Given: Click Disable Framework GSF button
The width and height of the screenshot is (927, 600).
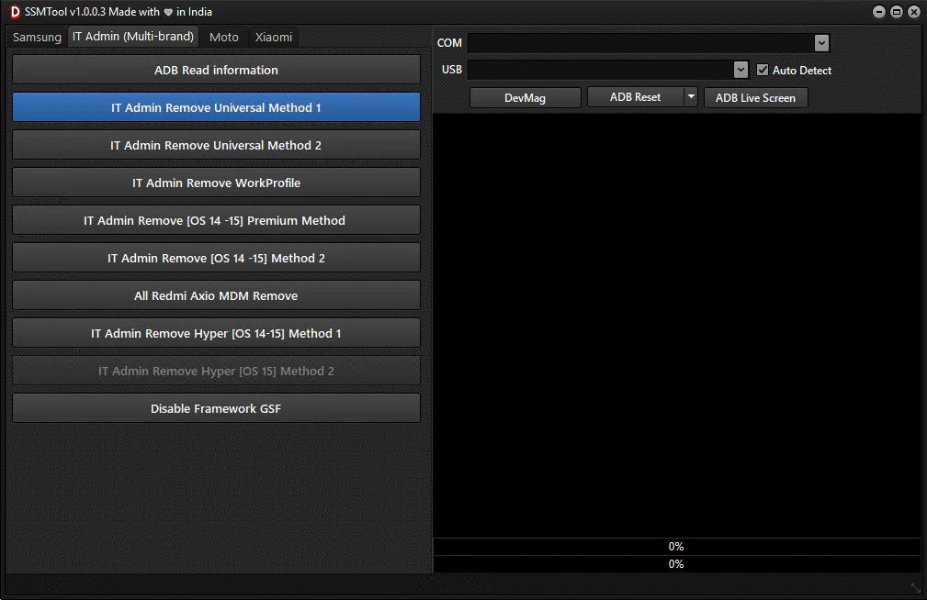Looking at the screenshot, I should pyautogui.click(x=216, y=408).
